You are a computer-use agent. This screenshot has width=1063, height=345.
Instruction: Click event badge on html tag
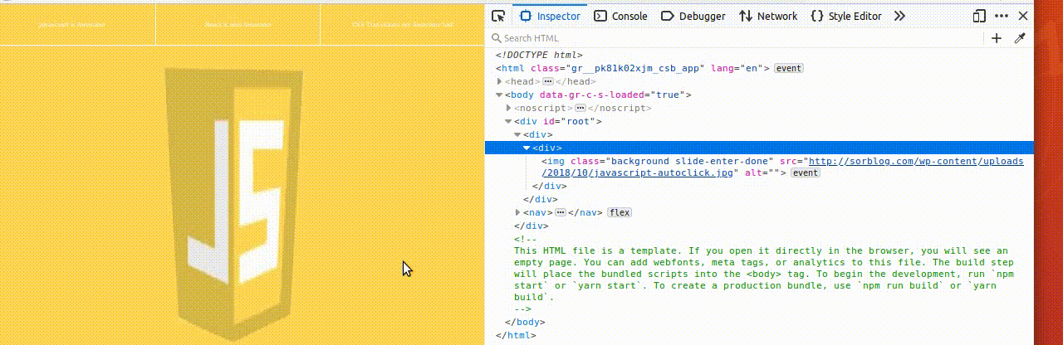[789, 68]
